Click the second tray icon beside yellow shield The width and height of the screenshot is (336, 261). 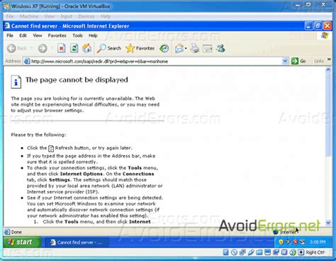pos(288,242)
